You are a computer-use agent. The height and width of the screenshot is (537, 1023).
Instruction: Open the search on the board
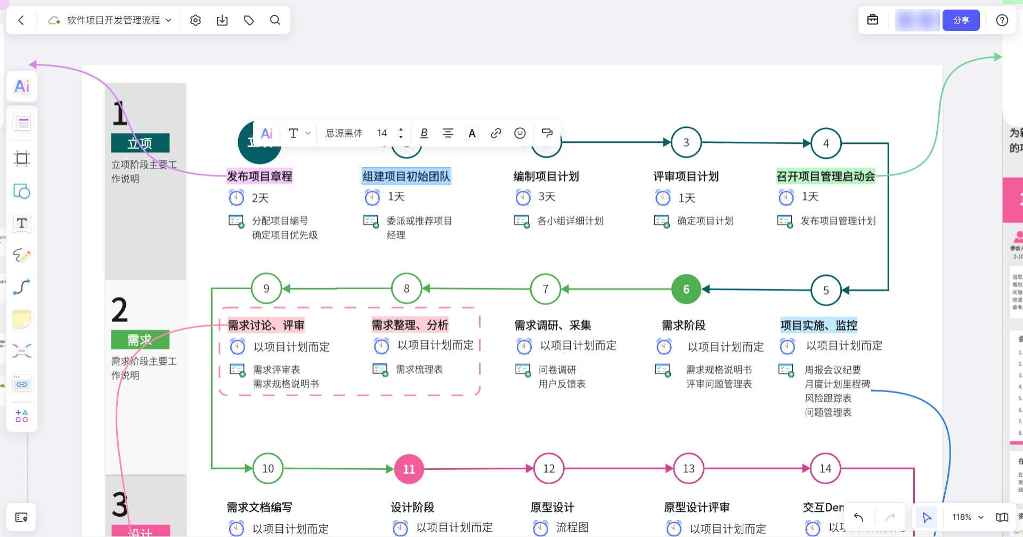click(x=275, y=20)
